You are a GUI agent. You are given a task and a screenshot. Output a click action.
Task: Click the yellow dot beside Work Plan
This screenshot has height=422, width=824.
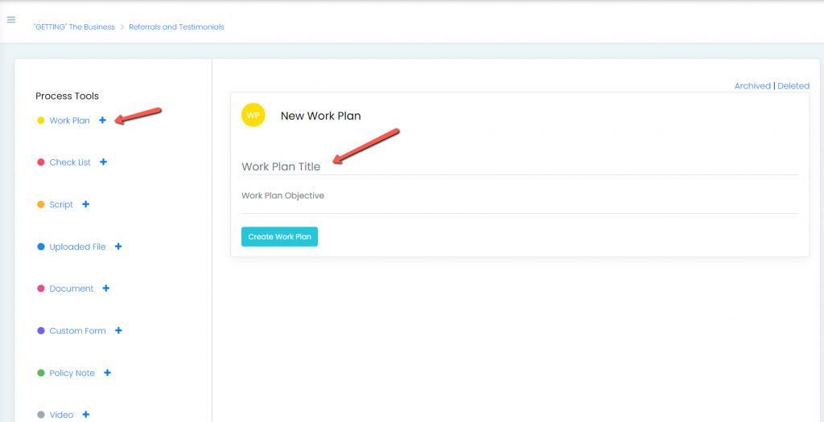(x=40, y=121)
